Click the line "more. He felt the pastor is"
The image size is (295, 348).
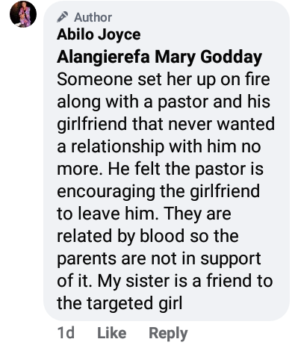[x=160, y=169]
